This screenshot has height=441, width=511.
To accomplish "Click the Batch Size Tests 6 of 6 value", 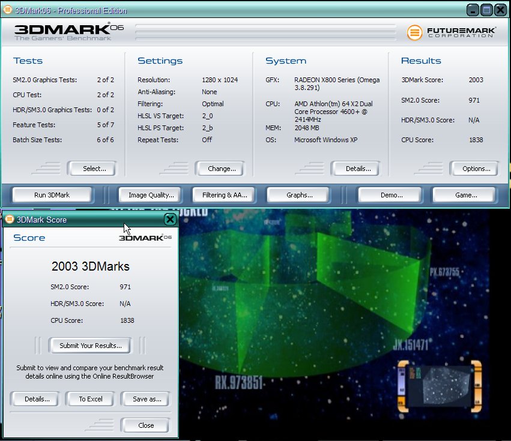I will pos(105,140).
